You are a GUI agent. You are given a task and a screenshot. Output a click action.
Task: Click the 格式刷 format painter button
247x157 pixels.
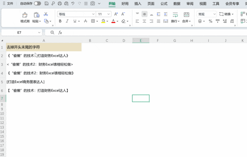[25, 17]
